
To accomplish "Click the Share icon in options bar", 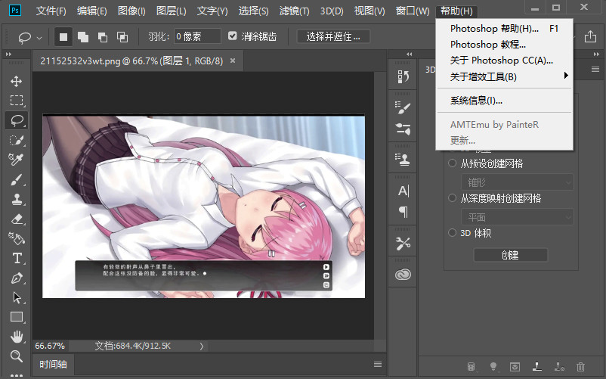I will [590, 37].
